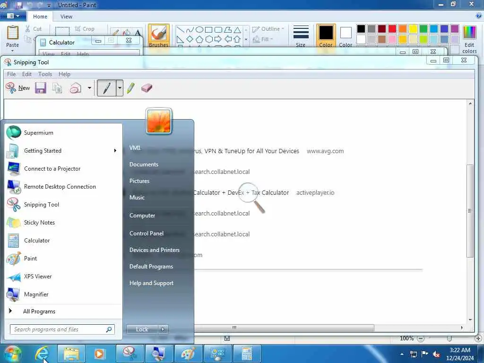Switch to Paint's View ribbon tab
The image size is (484, 363).
[66, 17]
